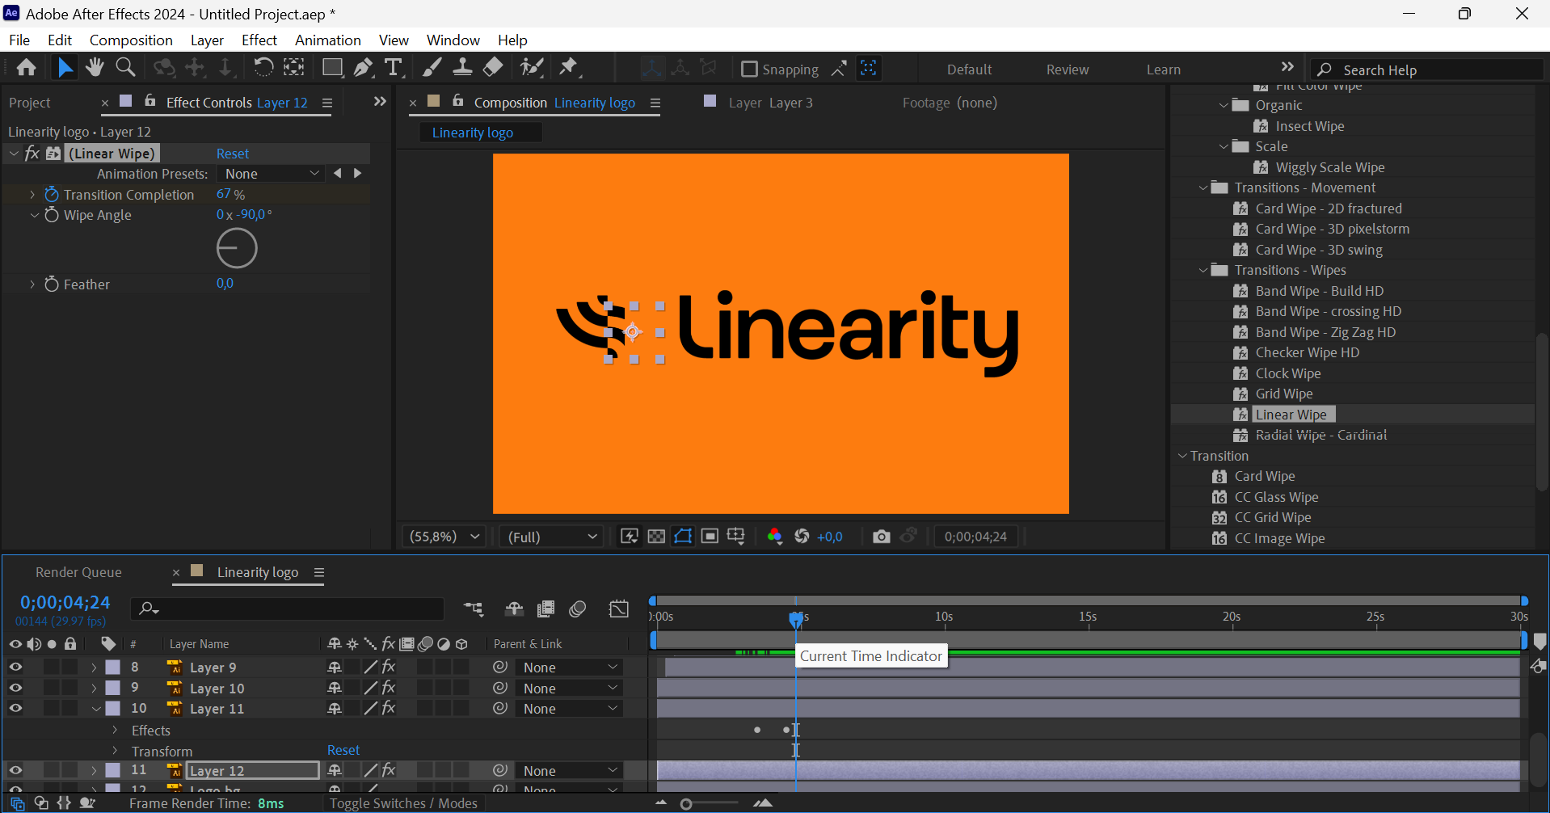The image size is (1550, 813).
Task: Click the Region of Interest icon
Action: pyautogui.click(x=710, y=537)
